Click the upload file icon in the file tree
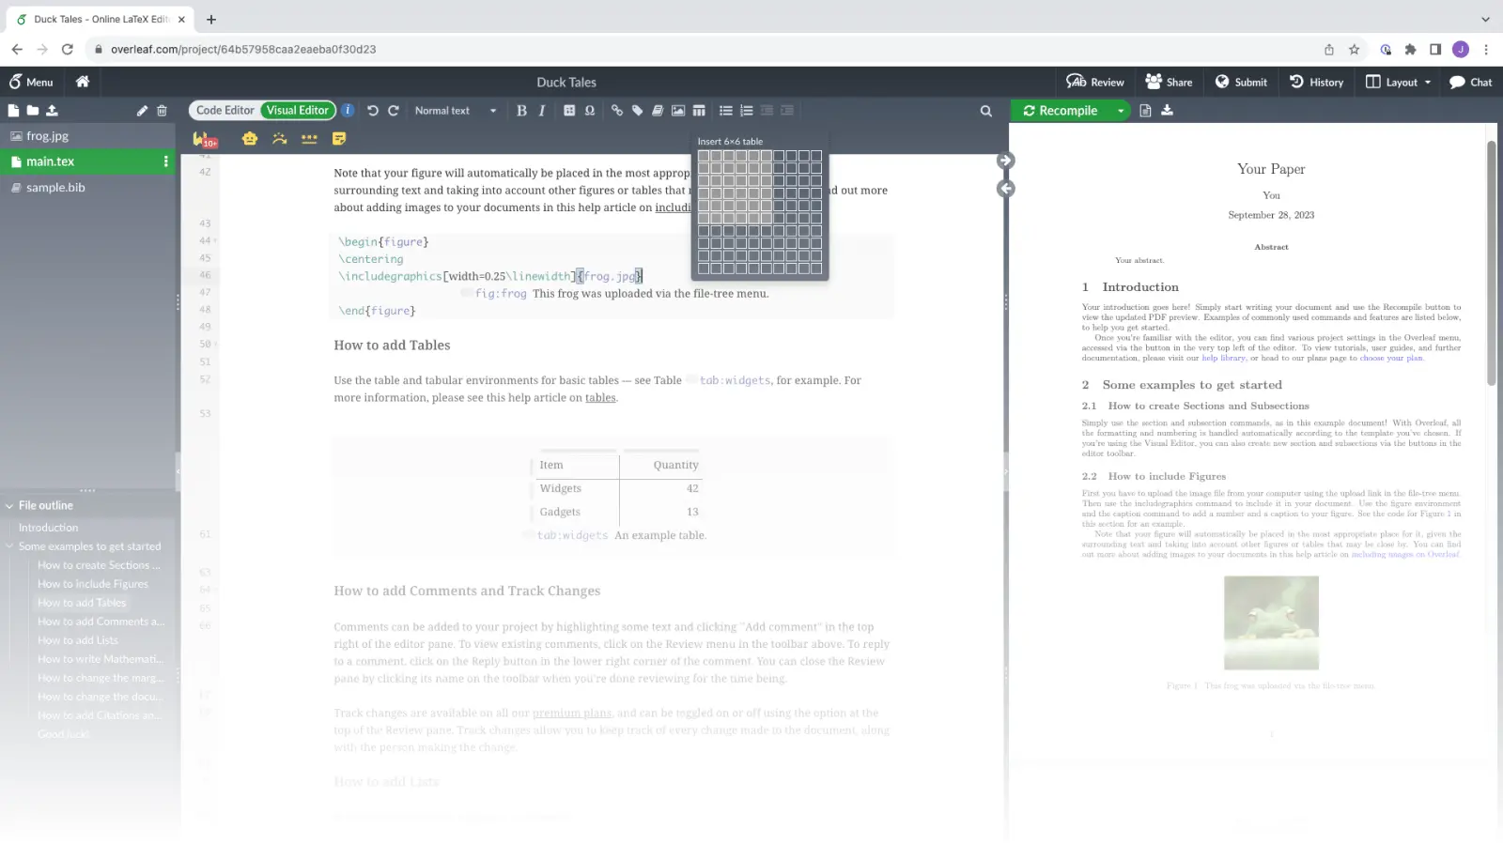Screen dimensions: 1503x845 point(54,110)
